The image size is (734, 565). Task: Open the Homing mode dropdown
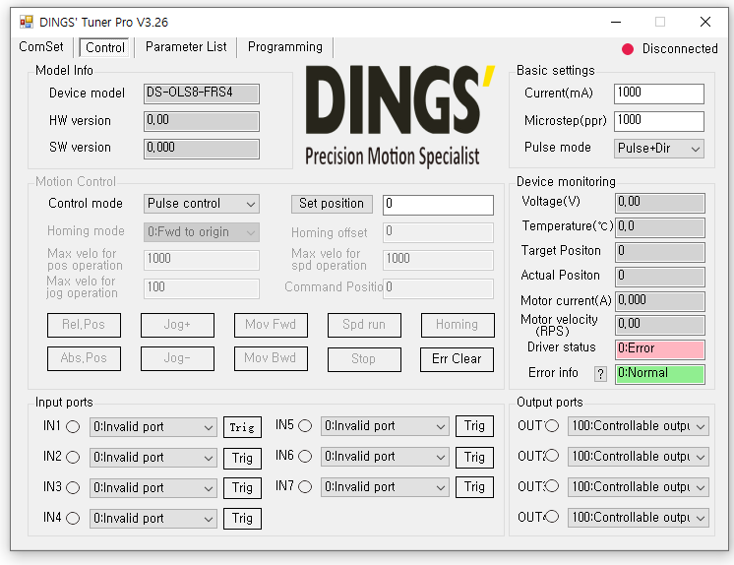click(x=202, y=232)
